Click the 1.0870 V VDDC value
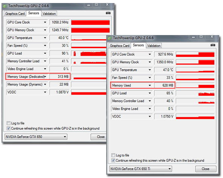223x178 pixels. (60, 92)
